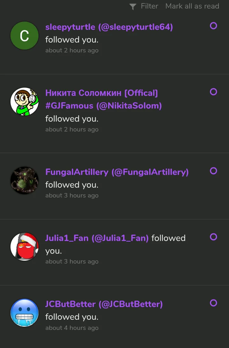The image size is (229, 348).
Task: Mark JCButBetter notification as read
Action: pos(213,303)
